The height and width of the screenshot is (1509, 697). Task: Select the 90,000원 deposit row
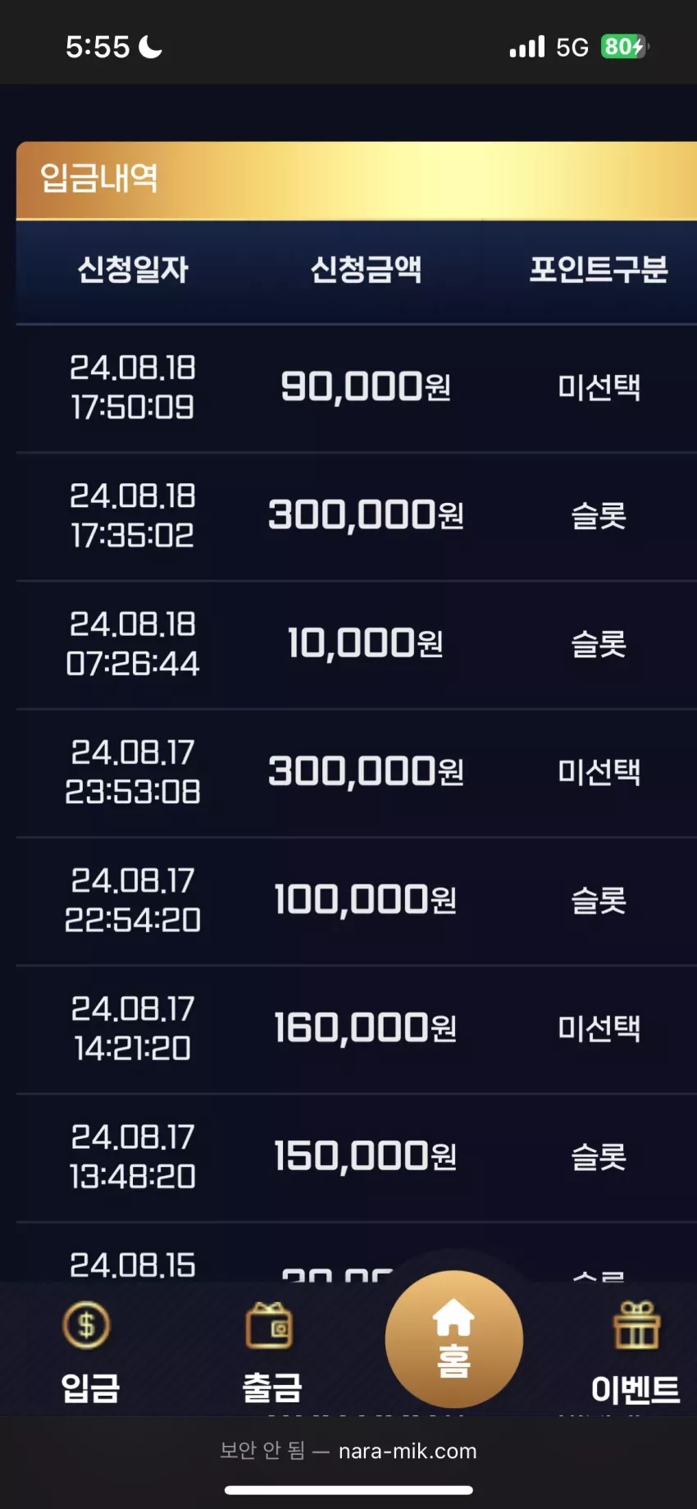[x=357, y=388]
